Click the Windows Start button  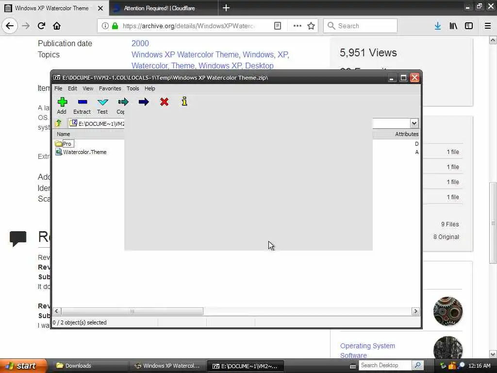tap(23, 366)
